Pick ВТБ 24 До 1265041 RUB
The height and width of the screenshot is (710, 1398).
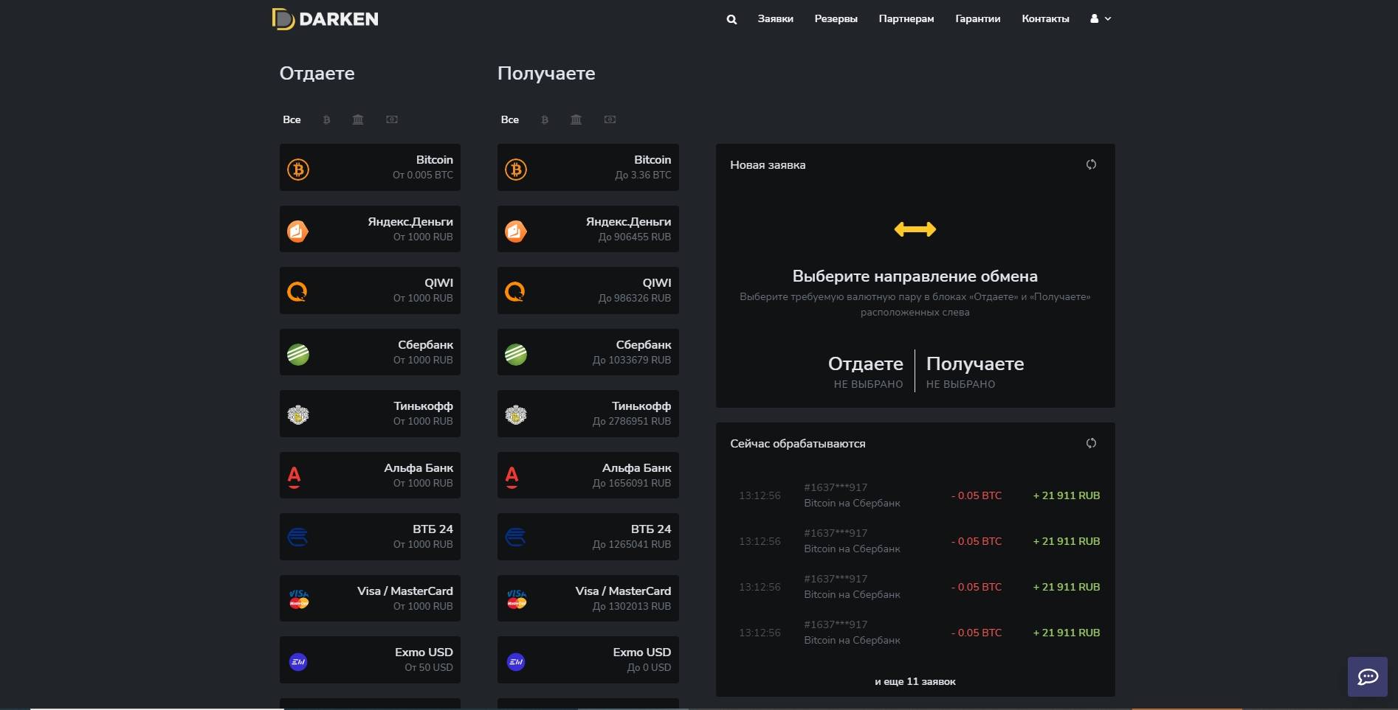coord(588,537)
